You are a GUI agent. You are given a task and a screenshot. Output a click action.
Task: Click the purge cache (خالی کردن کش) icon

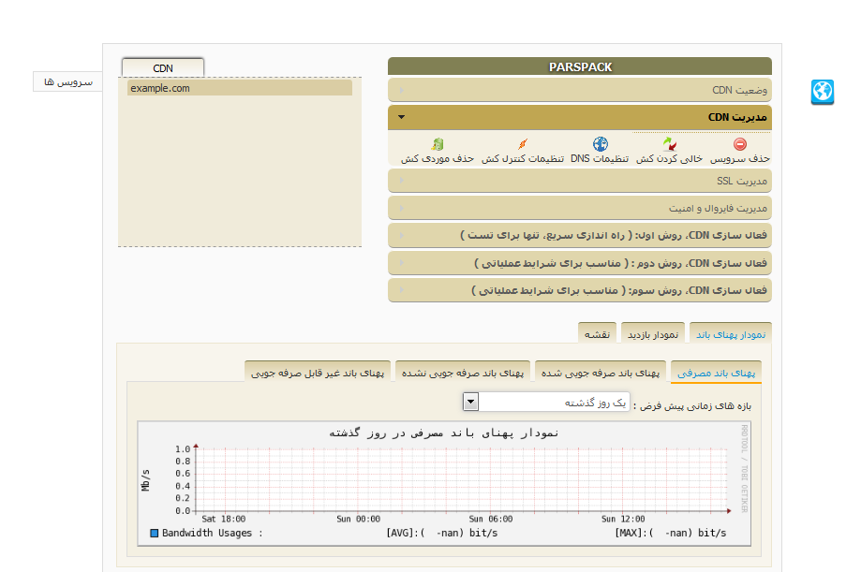669,144
